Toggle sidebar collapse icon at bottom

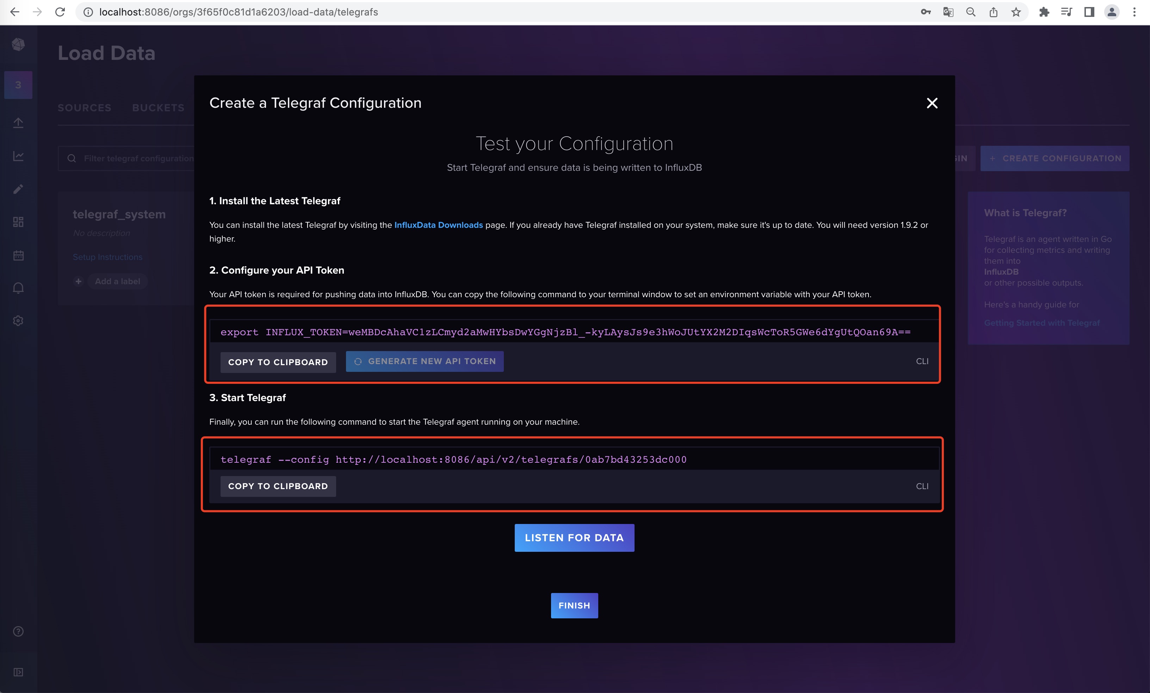18,672
